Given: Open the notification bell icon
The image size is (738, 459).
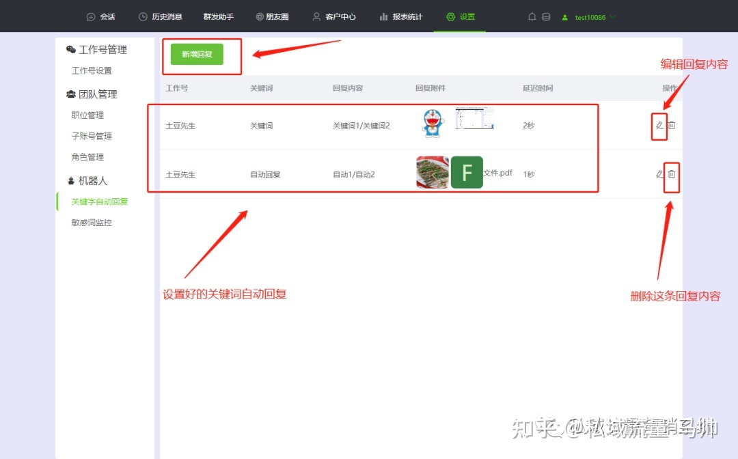Looking at the screenshot, I should point(532,17).
